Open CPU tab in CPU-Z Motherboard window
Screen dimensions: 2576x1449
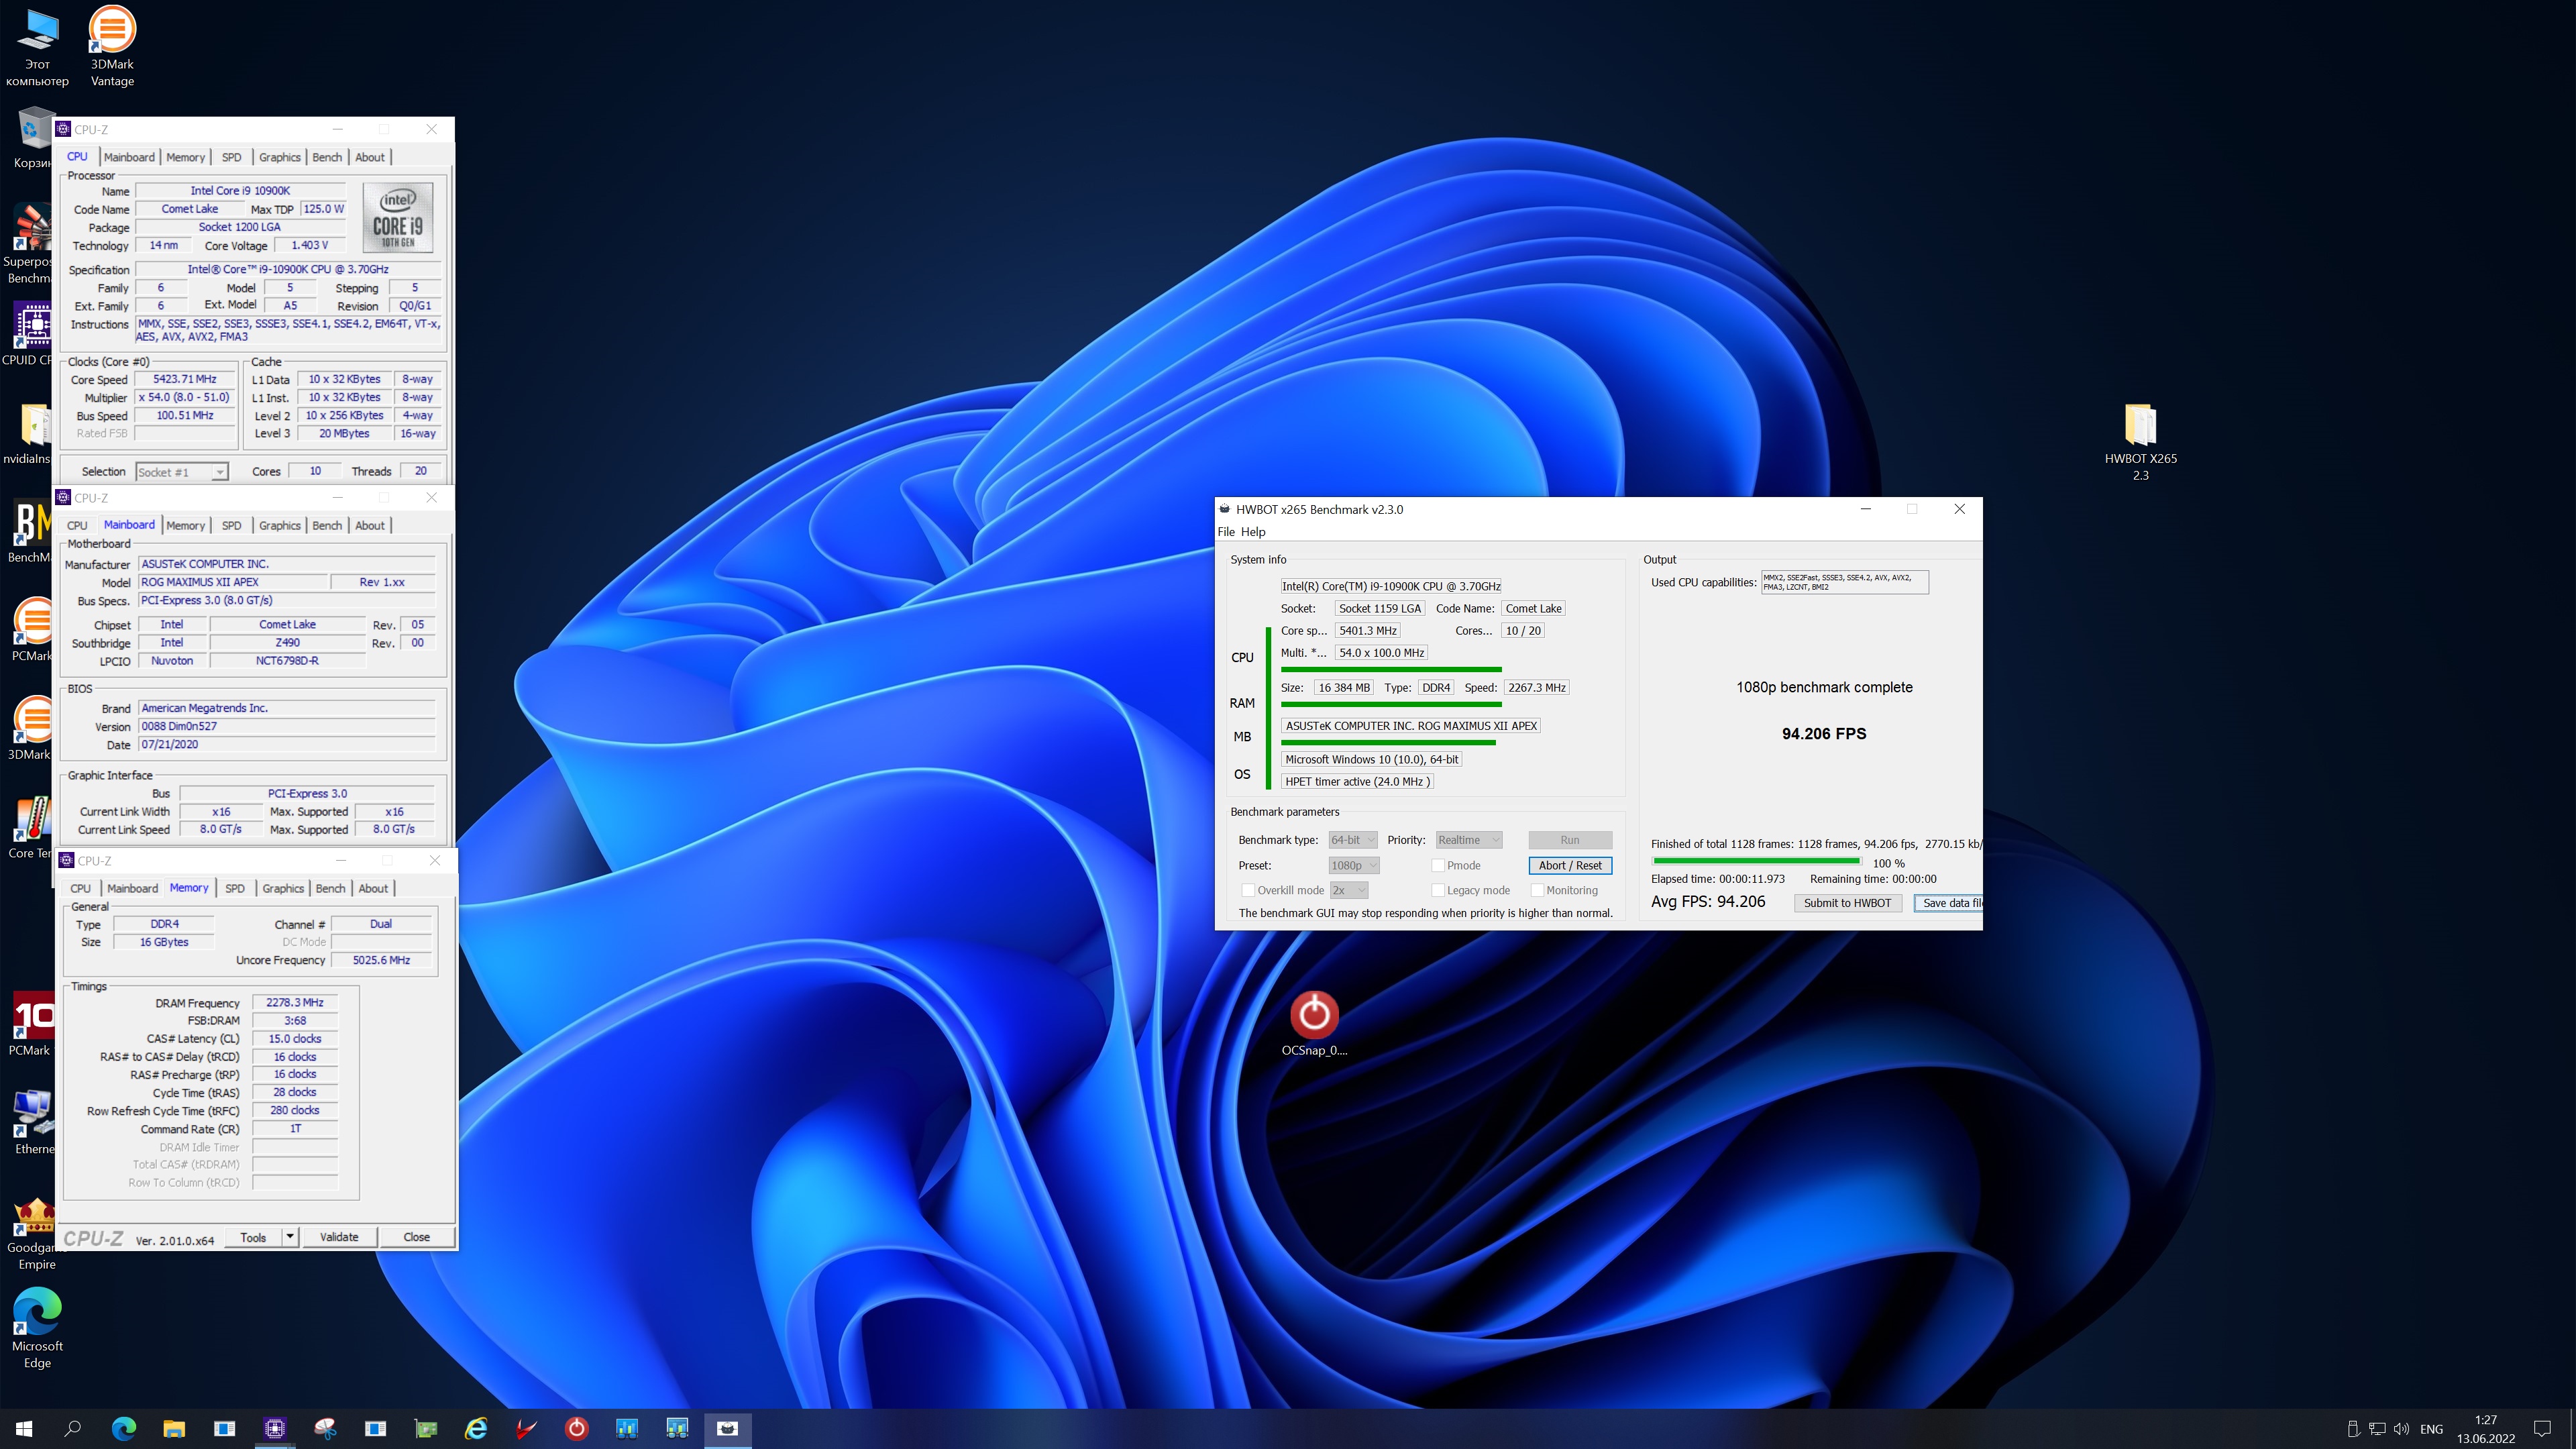(x=77, y=525)
